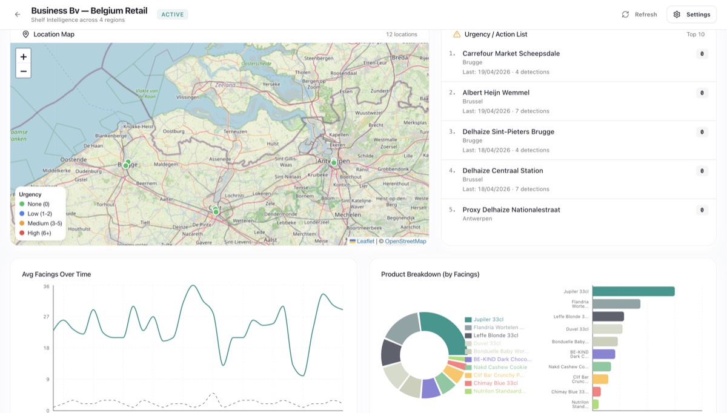Click the Clif Bar orange bar

(x=600, y=379)
